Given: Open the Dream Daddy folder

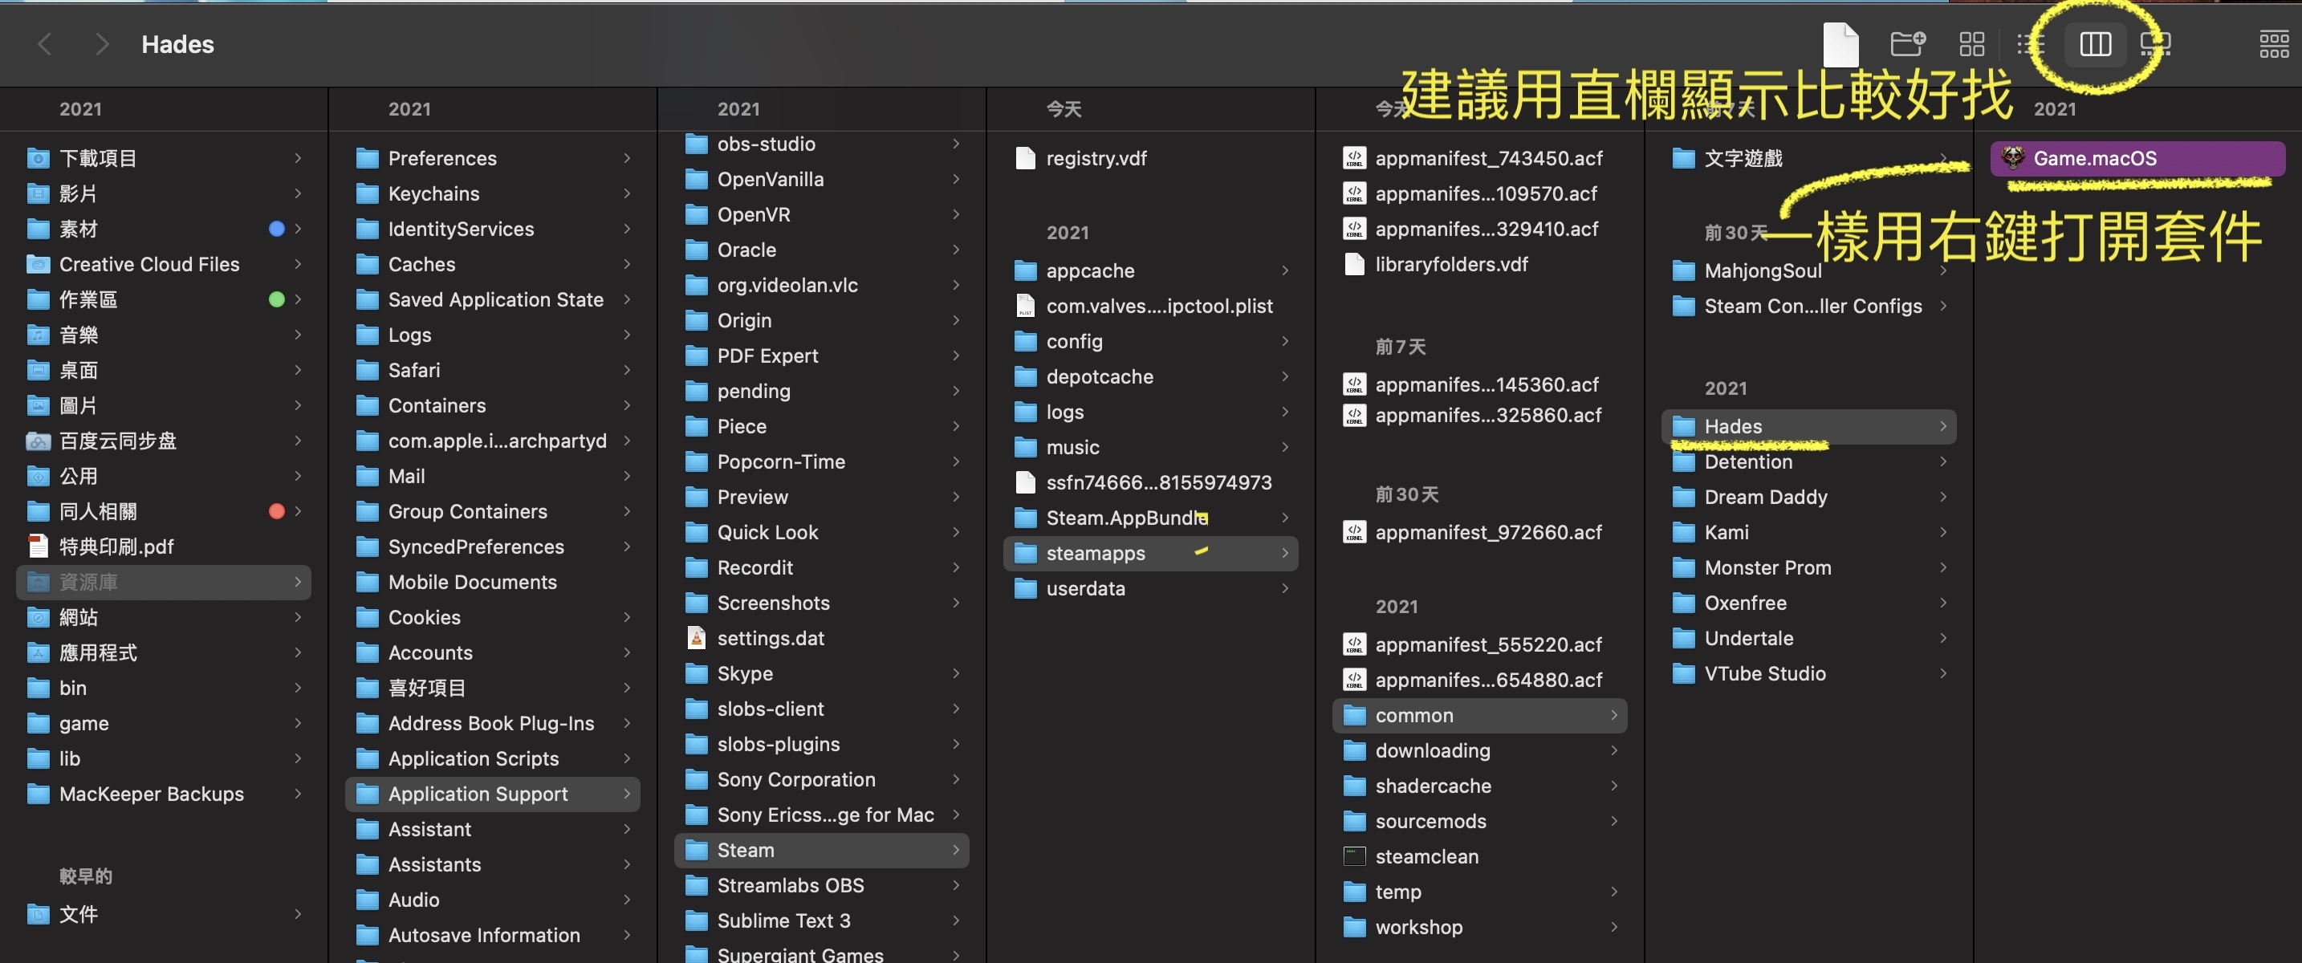Looking at the screenshot, I should tap(1808, 497).
